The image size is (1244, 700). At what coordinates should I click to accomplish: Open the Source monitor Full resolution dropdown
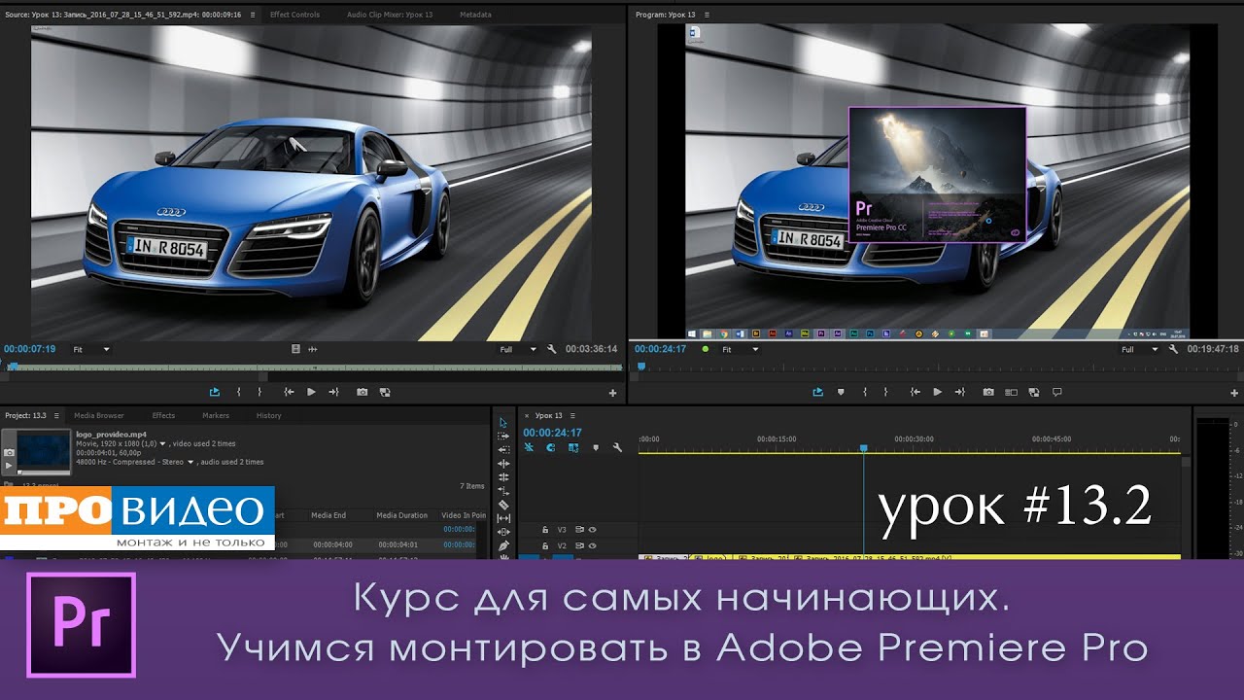pos(518,349)
